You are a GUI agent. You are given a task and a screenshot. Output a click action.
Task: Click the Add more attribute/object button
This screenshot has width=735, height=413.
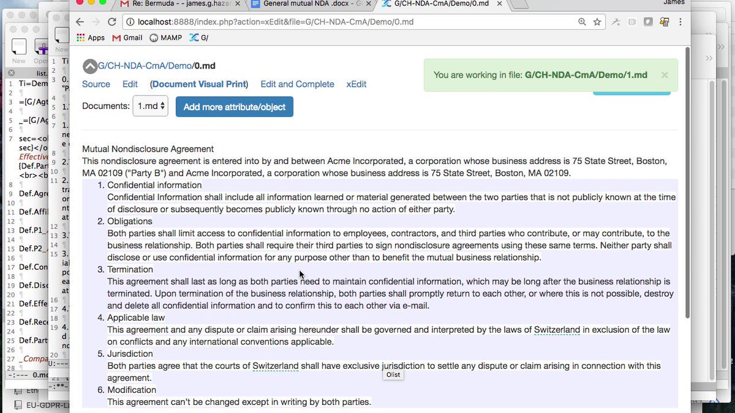point(234,106)
